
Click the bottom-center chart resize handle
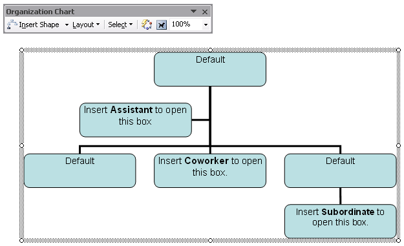210,241
